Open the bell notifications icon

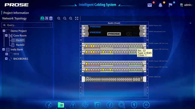[x=160, y=5]
